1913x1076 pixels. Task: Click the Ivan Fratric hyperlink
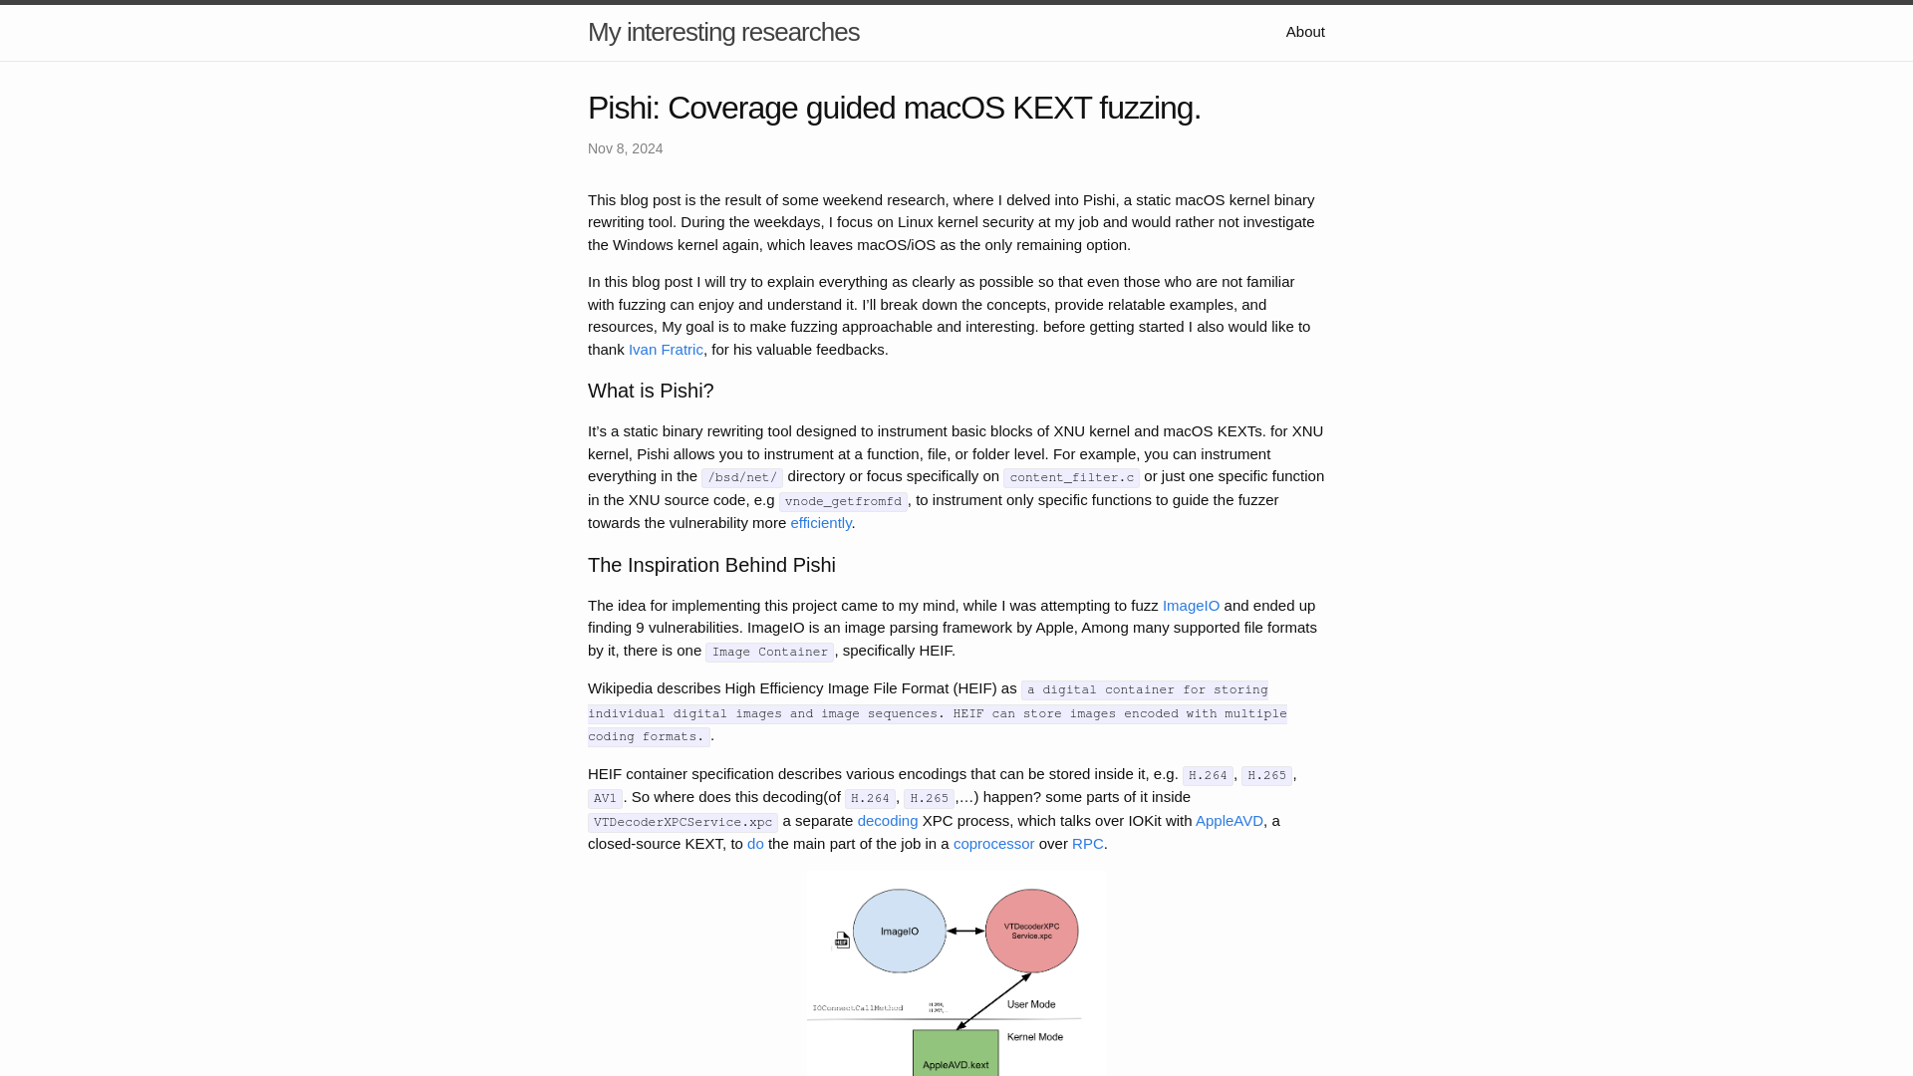pos(667,348)
